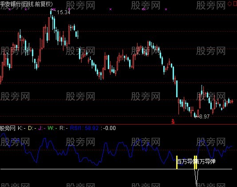Click the purple J: - indicator value

click(42, 128)
